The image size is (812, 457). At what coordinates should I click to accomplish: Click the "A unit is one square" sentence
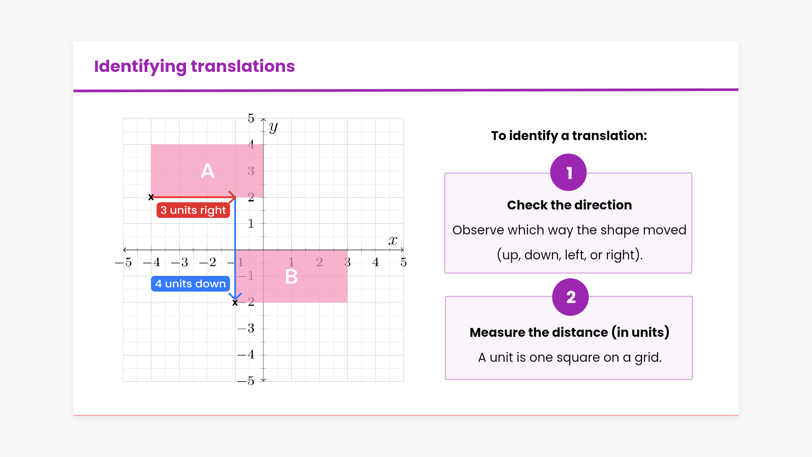569,358
